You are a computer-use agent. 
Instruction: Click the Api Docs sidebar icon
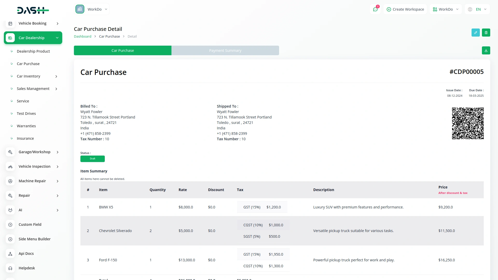[10, 254]
